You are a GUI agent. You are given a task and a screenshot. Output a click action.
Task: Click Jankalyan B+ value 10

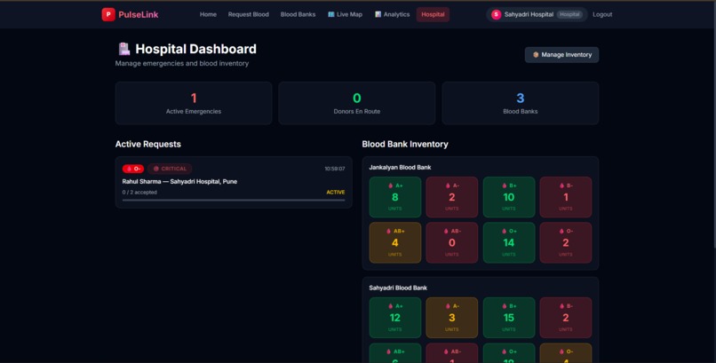point(509,197)
